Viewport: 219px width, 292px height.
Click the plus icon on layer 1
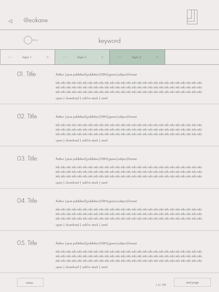48,57
